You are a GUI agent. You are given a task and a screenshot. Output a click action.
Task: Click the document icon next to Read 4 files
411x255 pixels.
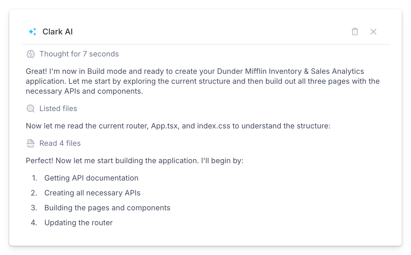(x=30, y=143)
